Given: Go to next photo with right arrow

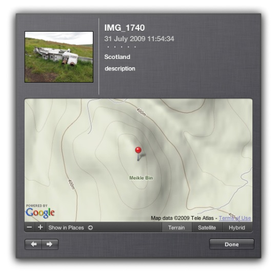Looking at the screenshot, I should (50, 244).
